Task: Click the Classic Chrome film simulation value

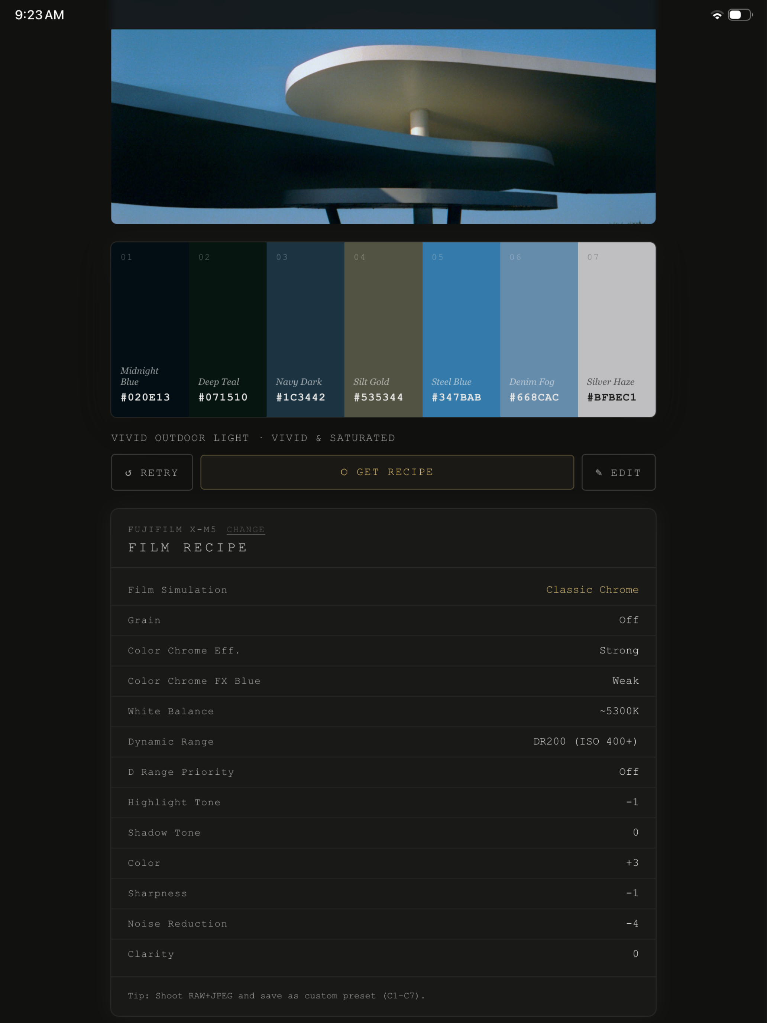Action: pyautogui.click(x=592, y=590)
